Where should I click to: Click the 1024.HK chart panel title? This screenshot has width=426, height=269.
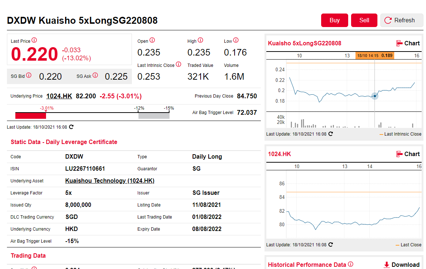tap(279, 154)
